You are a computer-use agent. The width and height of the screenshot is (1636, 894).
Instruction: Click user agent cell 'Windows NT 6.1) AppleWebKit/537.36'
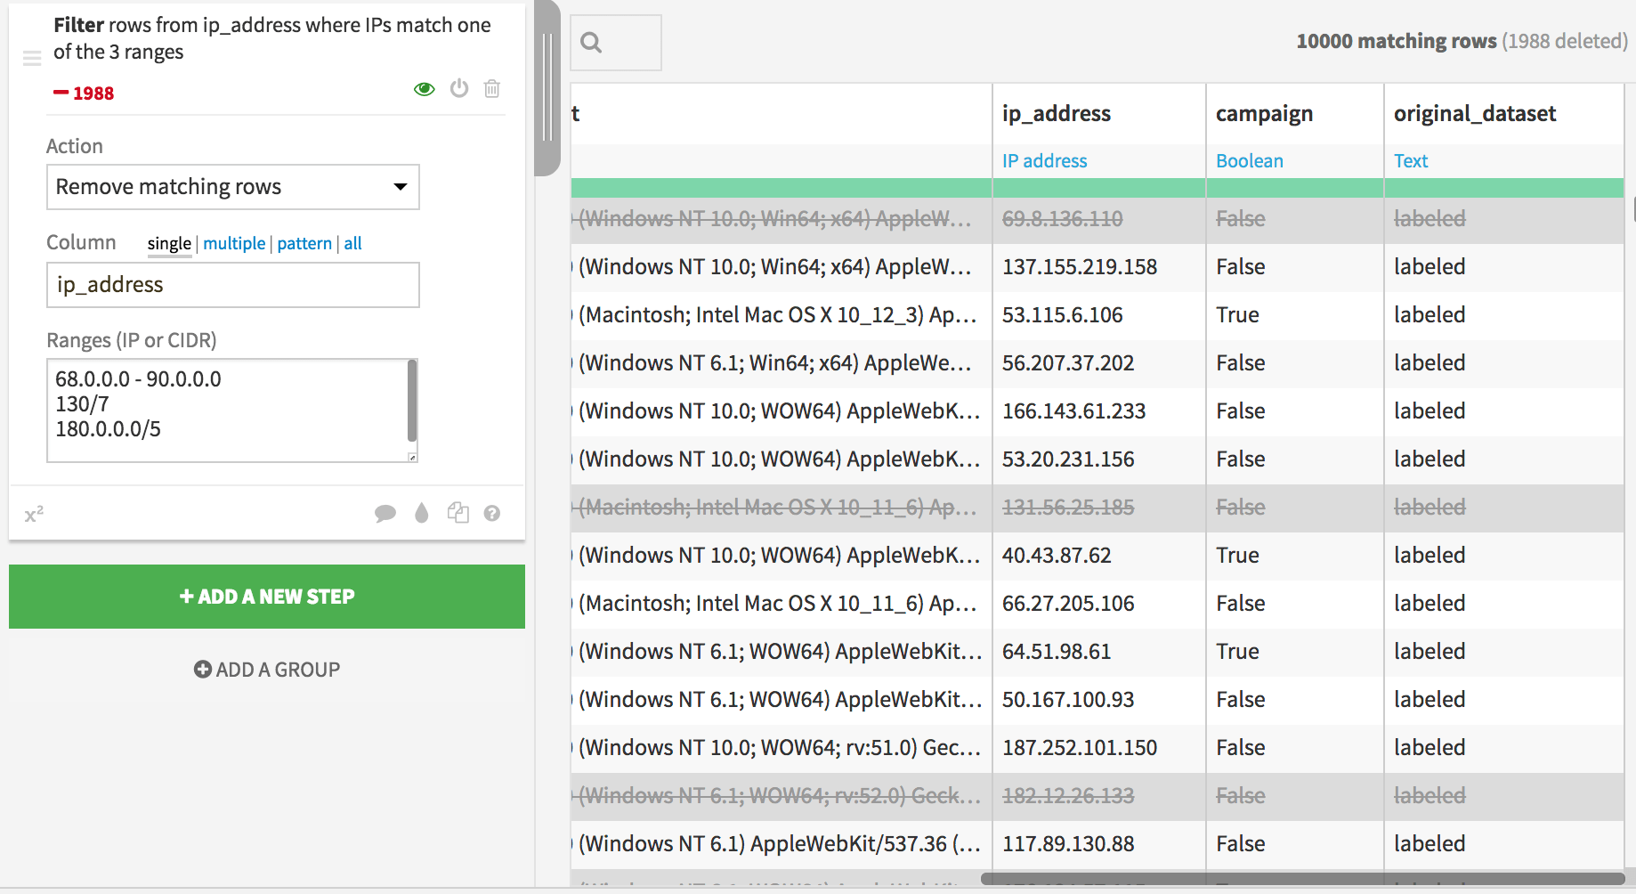779,844
